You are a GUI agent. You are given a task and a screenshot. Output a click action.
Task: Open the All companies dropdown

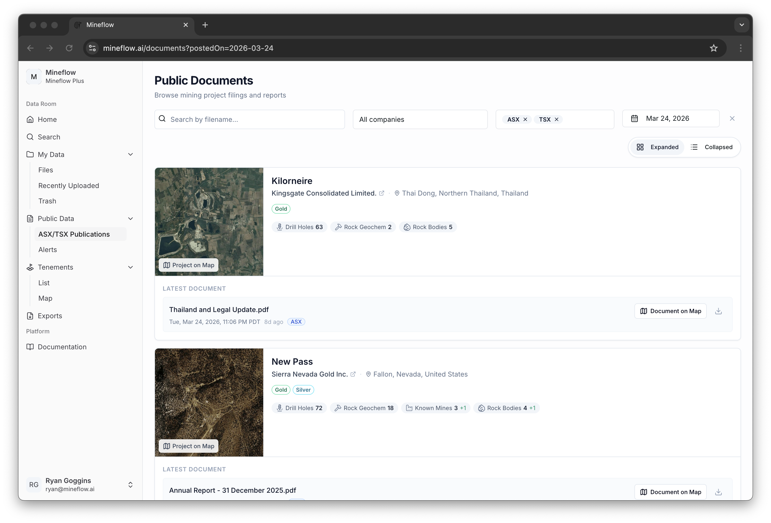(420, 120)
